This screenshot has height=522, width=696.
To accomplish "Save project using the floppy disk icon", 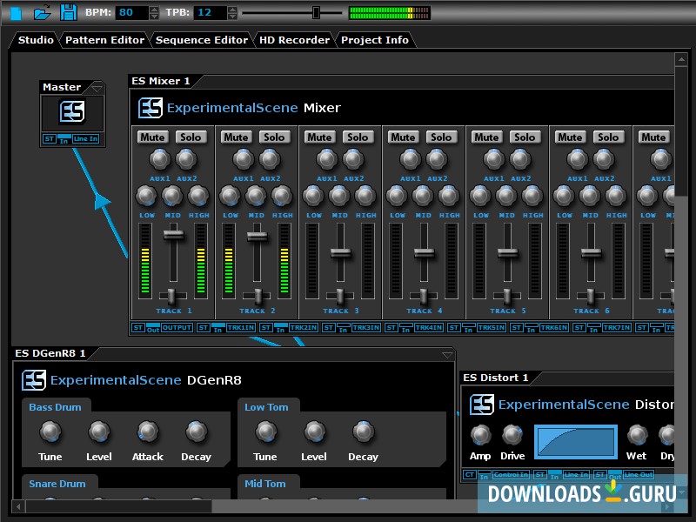I will coord(68,13).
